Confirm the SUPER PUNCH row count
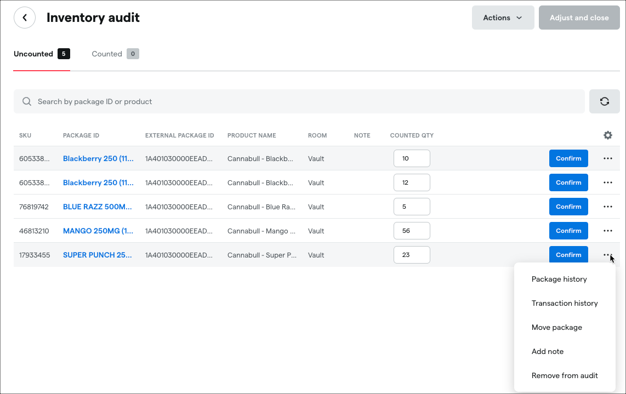The height and width of the screenshot is (394, 626). [x=568, y=255]
